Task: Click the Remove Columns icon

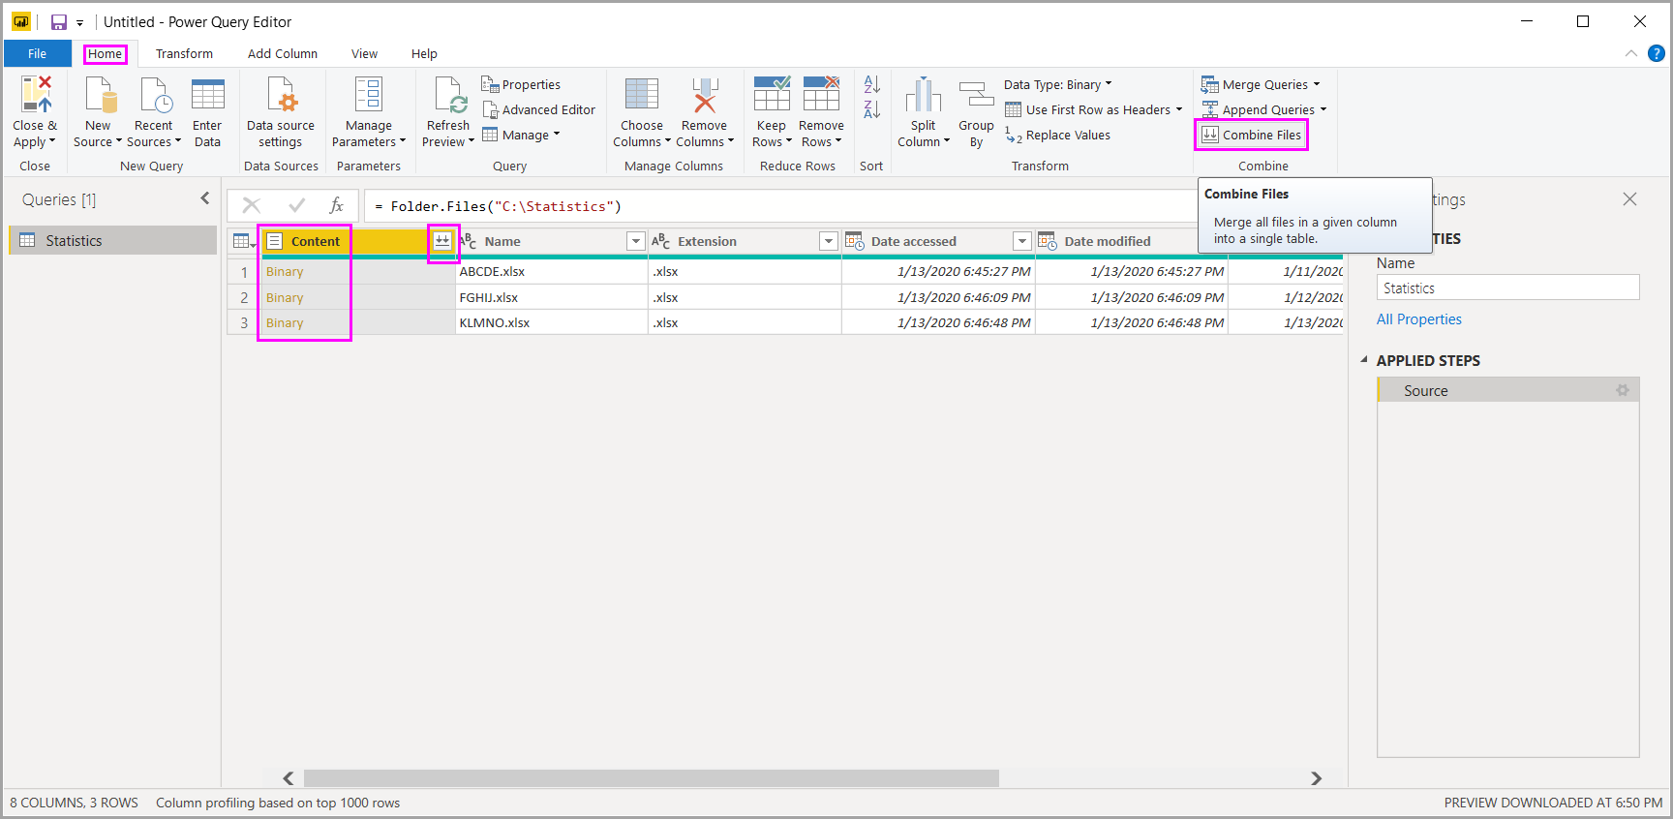Action: coord(705,95)
